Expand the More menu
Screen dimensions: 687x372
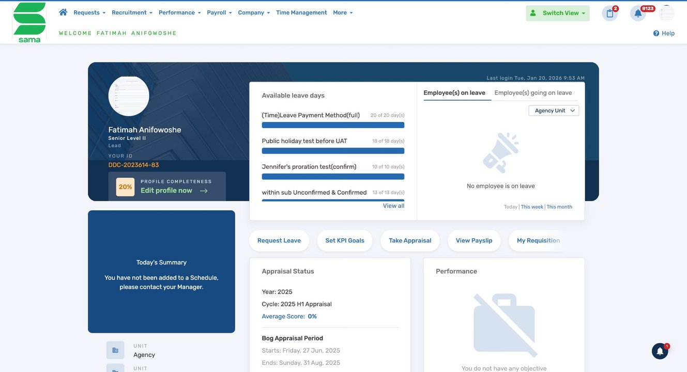(343, 12)
